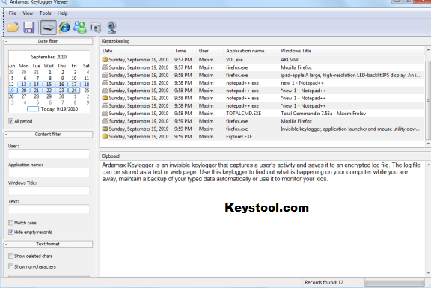The width and height of the screenshot is (431, 288).
Task: Click the Text filter input field
Action: (x=49, y=209)
